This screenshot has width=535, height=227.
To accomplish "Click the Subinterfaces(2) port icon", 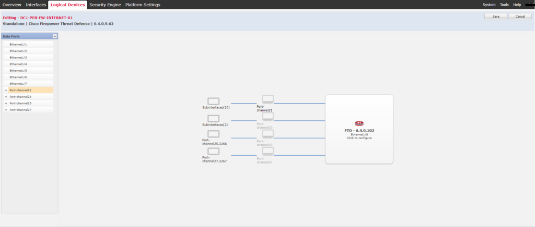I will click(213, 119).
